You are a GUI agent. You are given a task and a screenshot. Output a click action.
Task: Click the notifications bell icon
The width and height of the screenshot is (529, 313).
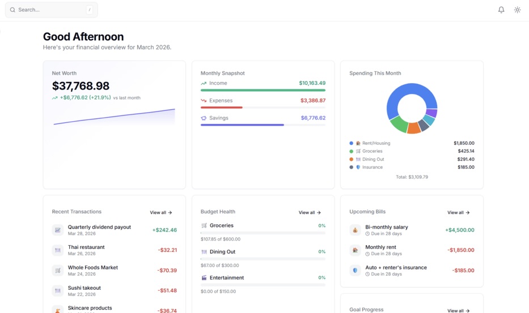point(501,10)
